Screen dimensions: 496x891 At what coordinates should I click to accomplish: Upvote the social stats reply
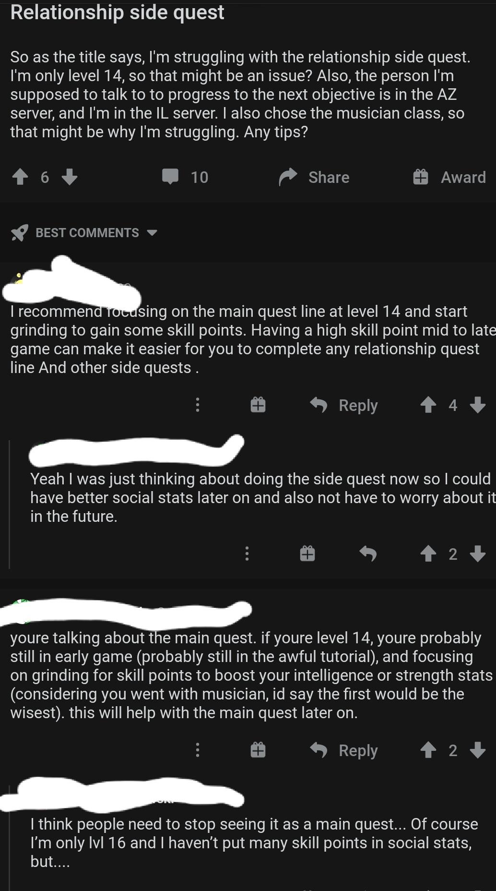[x=428, y=554]
